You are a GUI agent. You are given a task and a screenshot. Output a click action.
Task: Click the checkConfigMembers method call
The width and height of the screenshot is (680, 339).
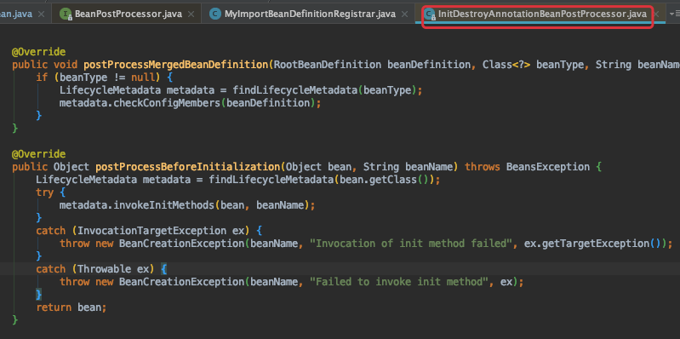pos(168,103)
